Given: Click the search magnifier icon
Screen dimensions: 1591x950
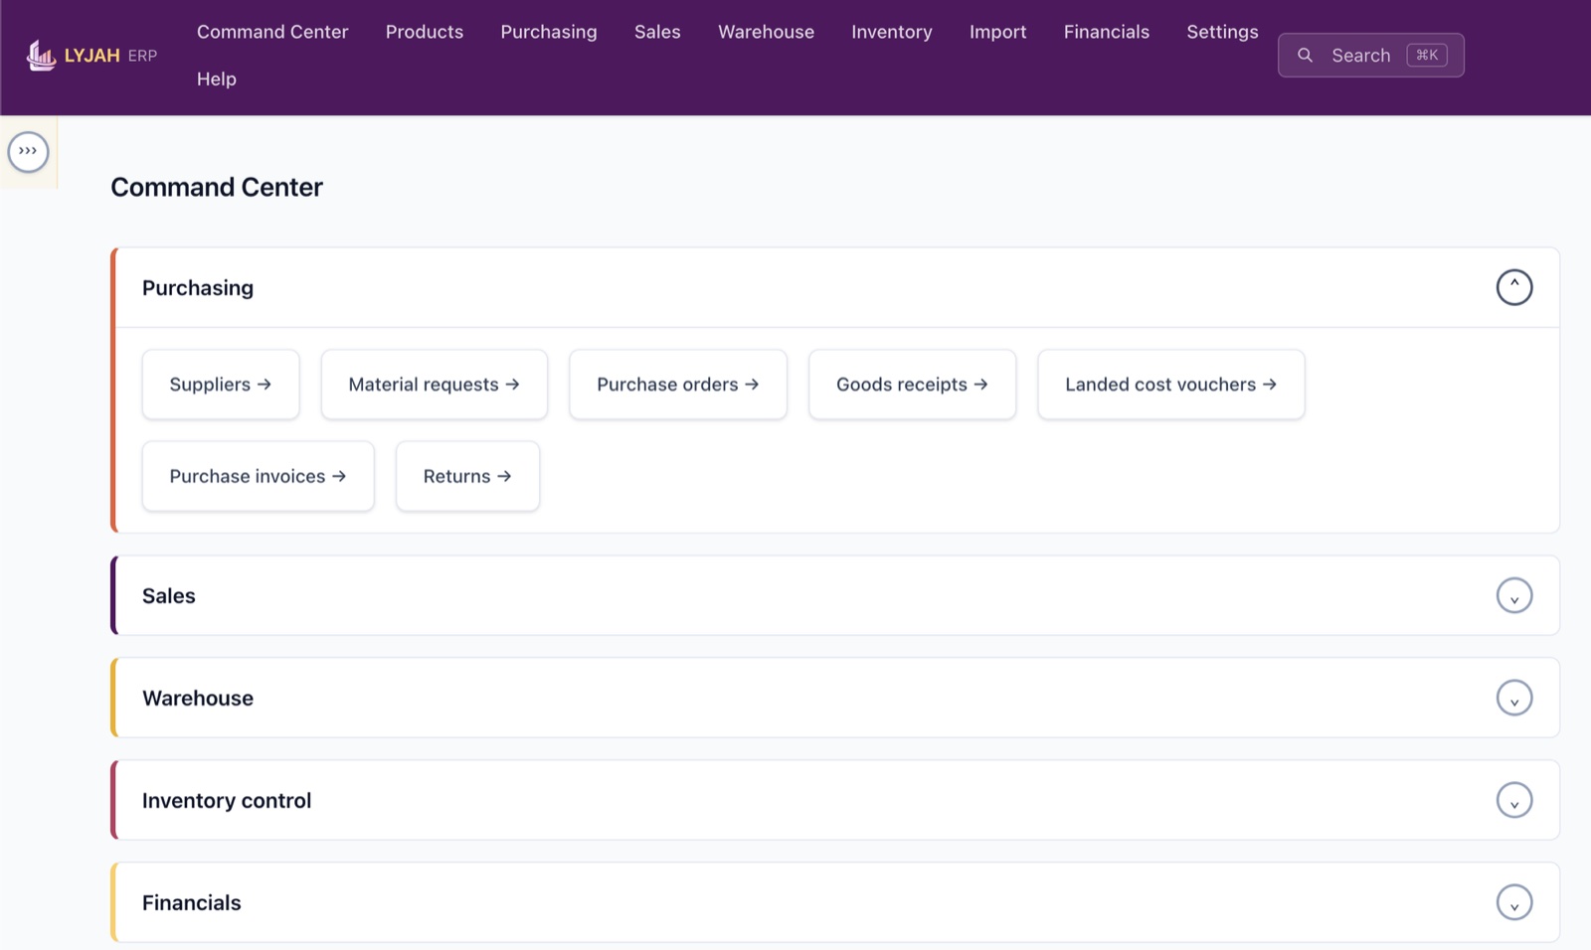Looking at the screenshot, I should 1305,56.
